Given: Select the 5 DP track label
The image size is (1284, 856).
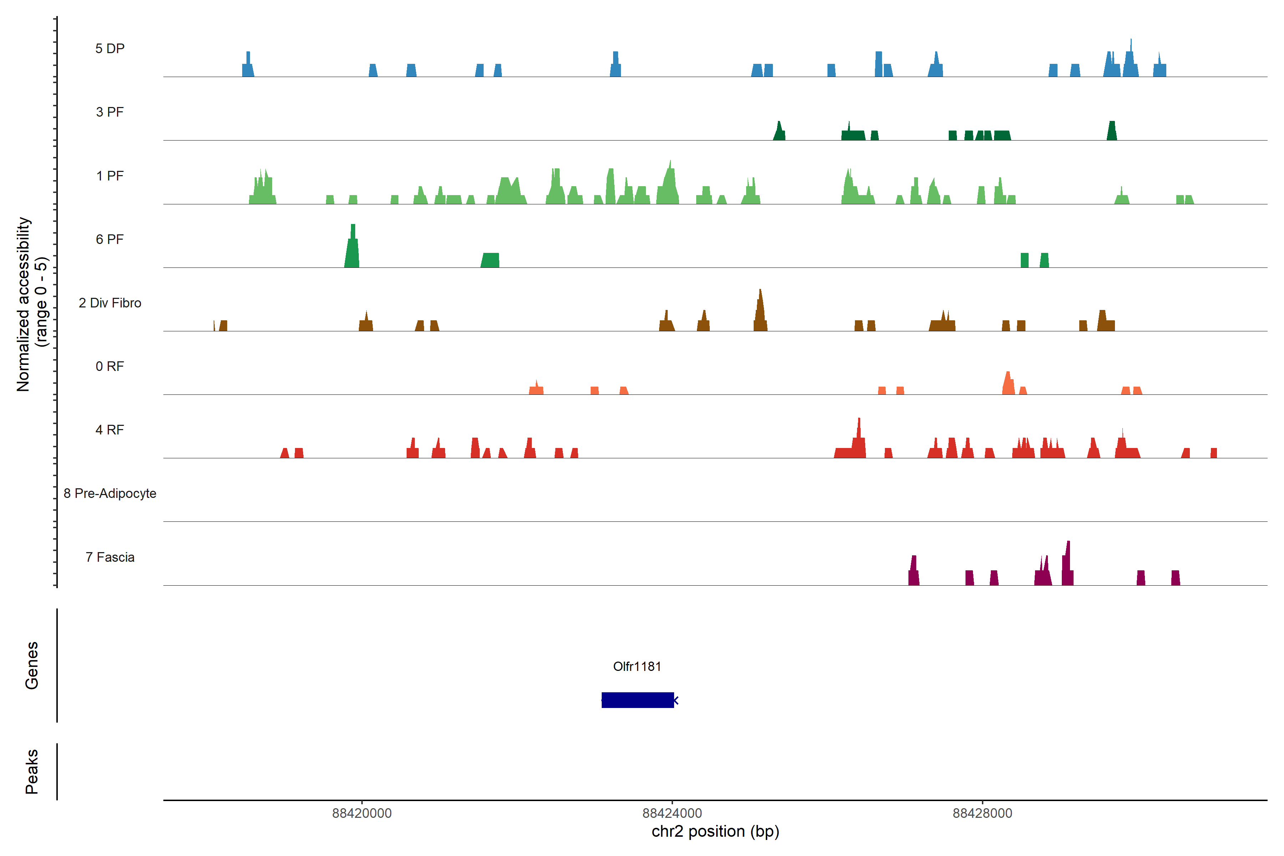Looking at the screenshot, I should coord(110,49).
